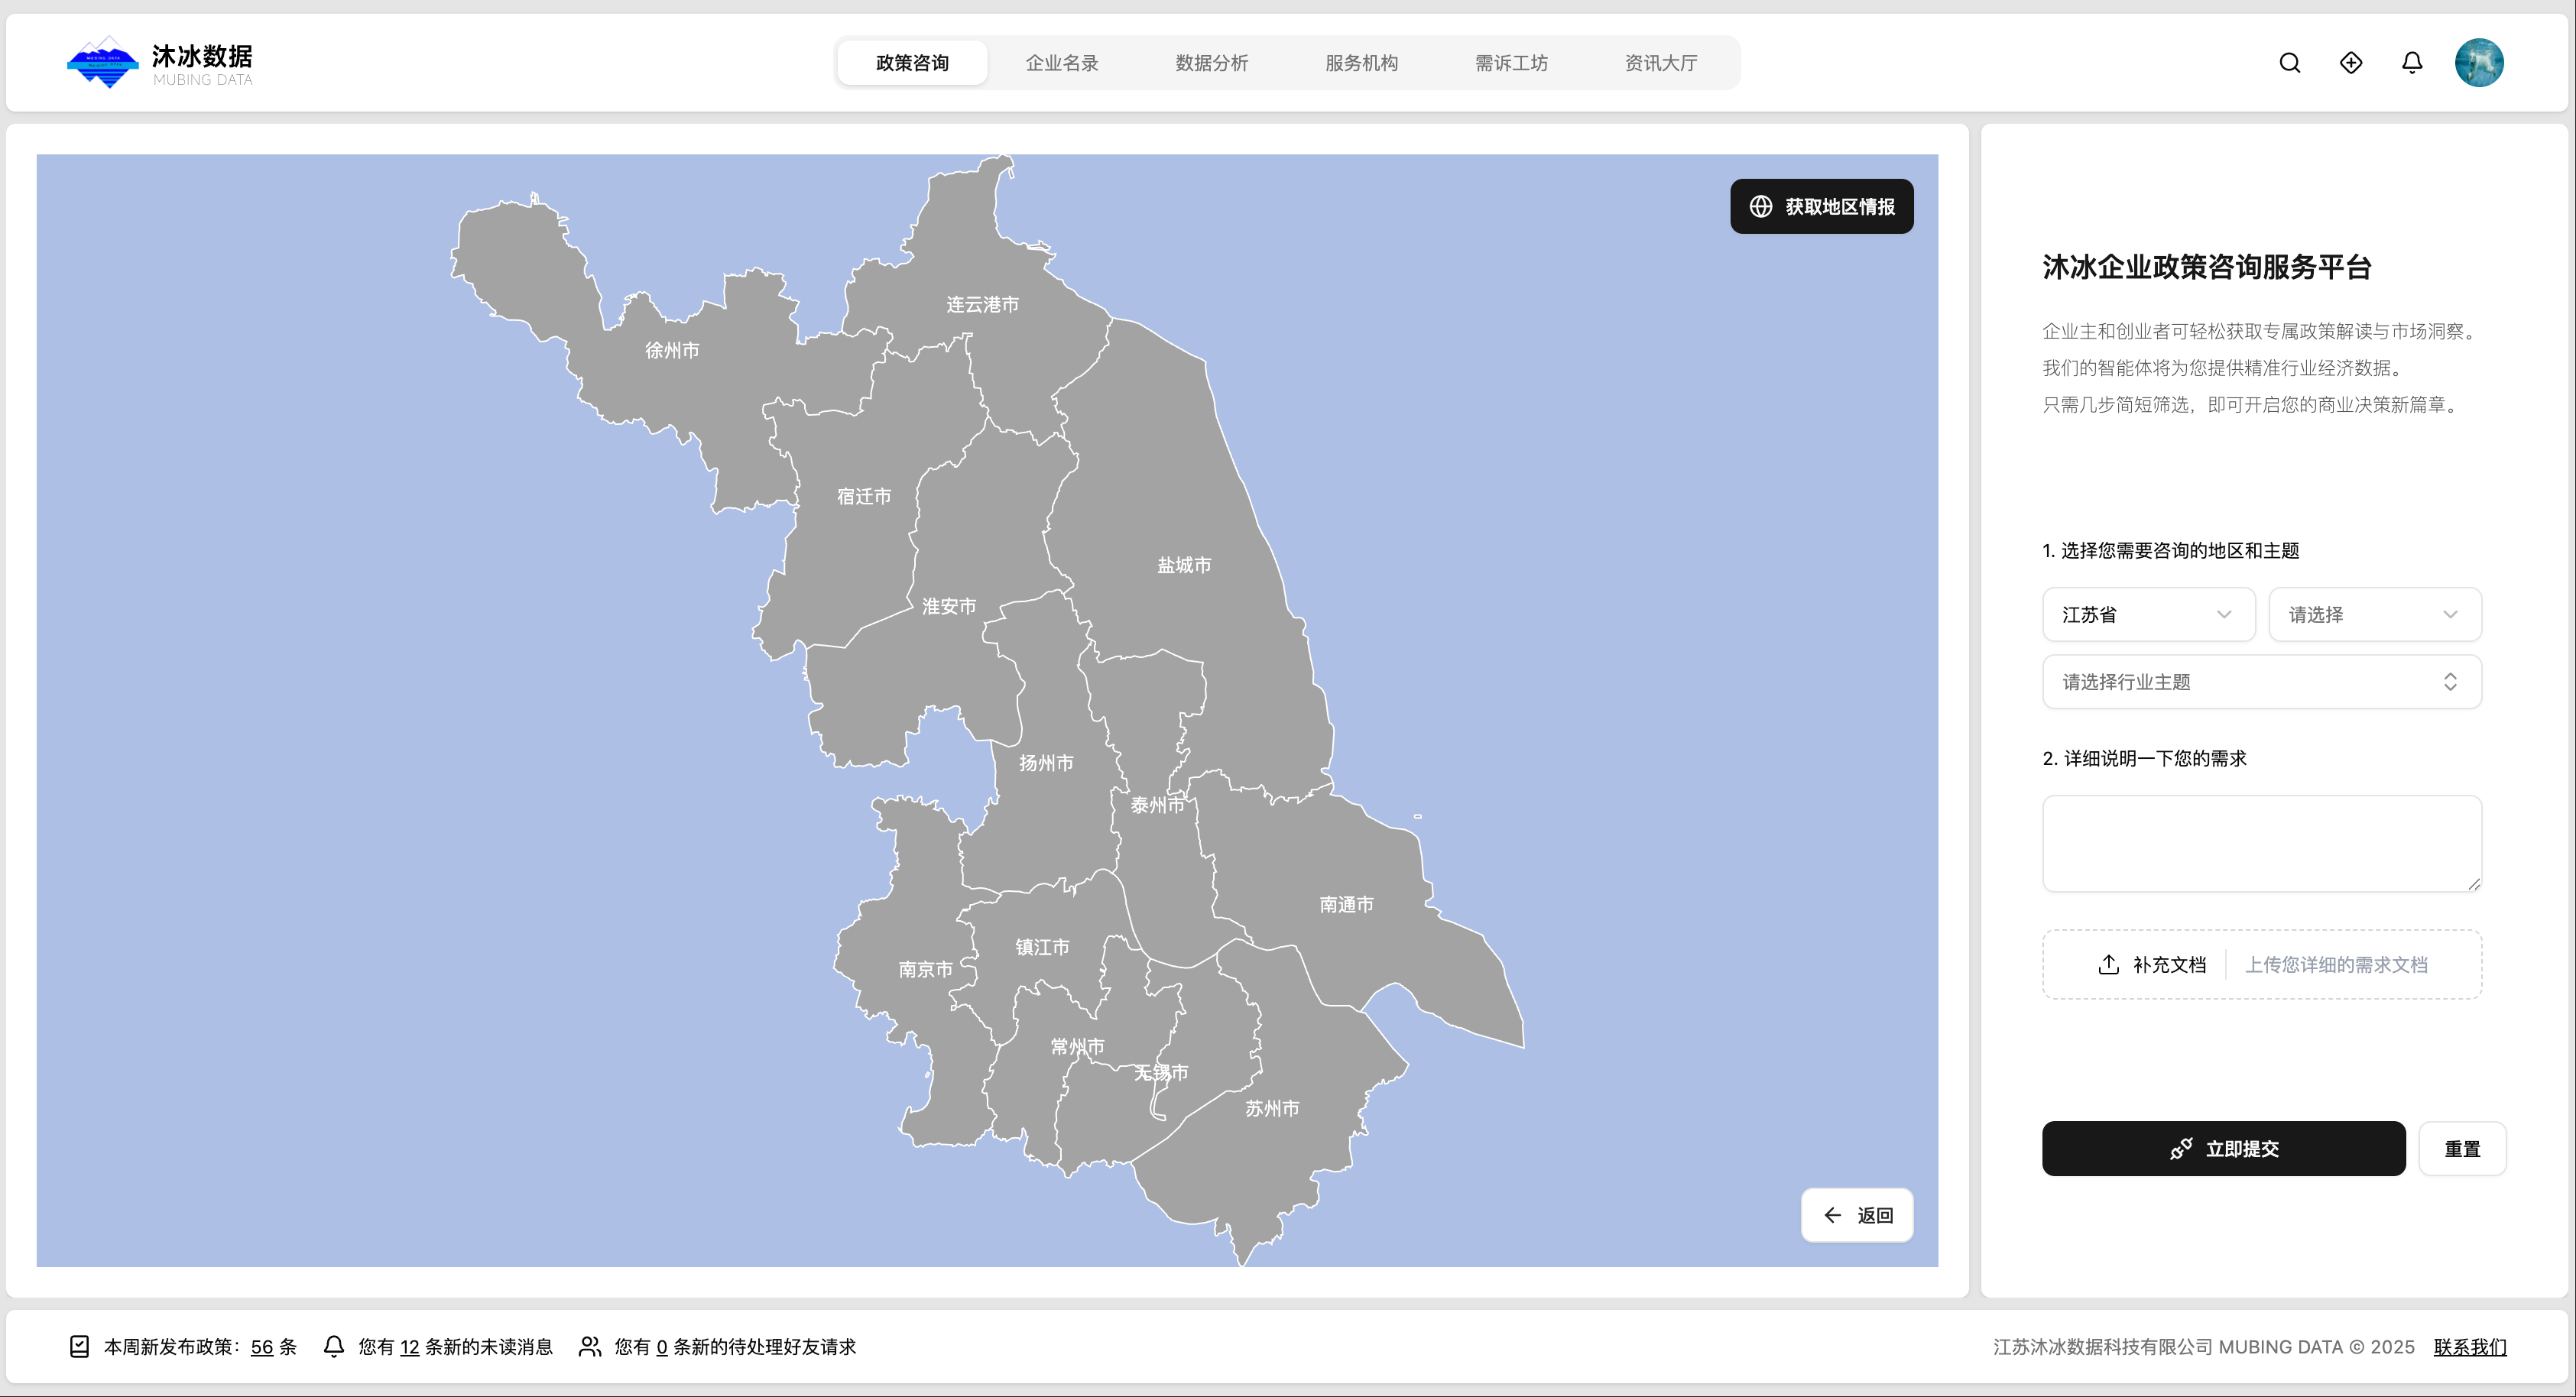Screen dimensions: 2576x1397
Task: Open the diamond plus icon in header
Action: (x=2351, y=63)
